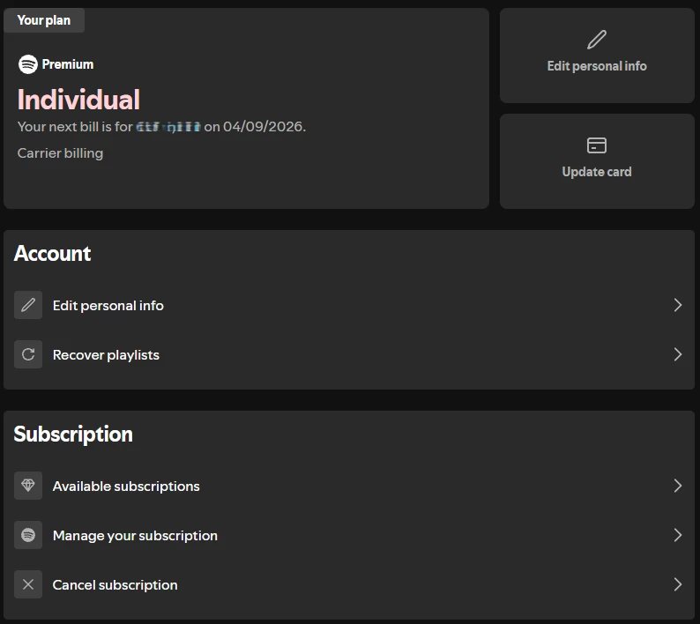Click the Premium text label

click(68, 64)
